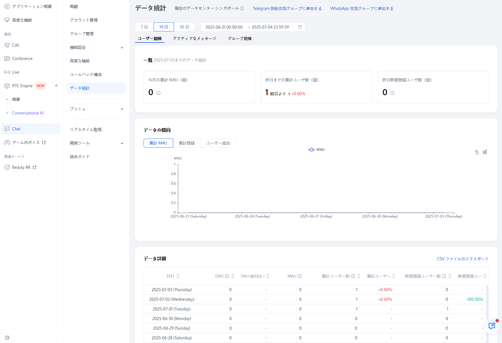Switch chart to line graph view icon

click(477, 152)
